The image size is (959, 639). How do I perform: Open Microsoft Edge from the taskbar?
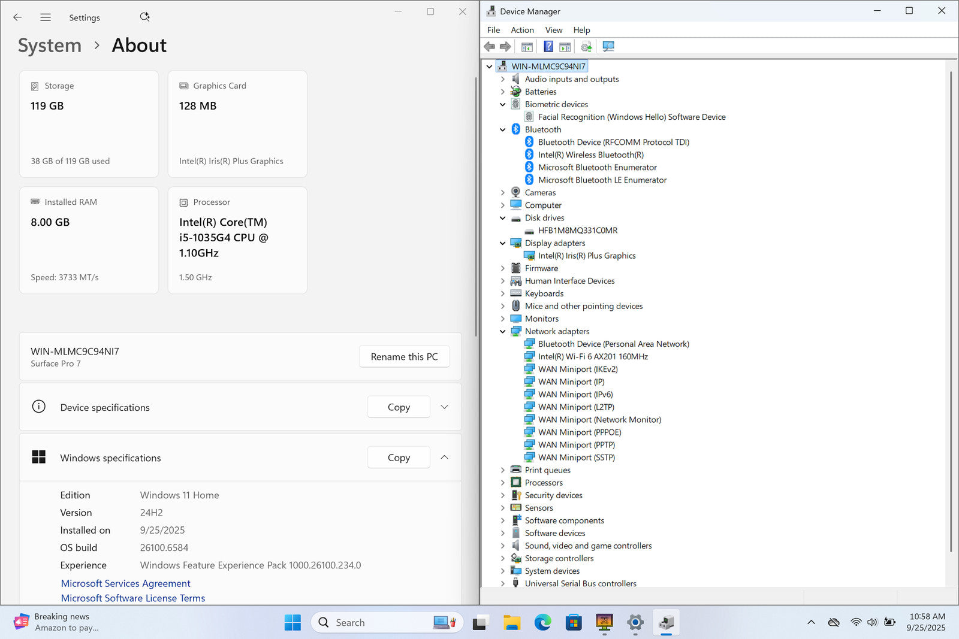click(542, 623)
